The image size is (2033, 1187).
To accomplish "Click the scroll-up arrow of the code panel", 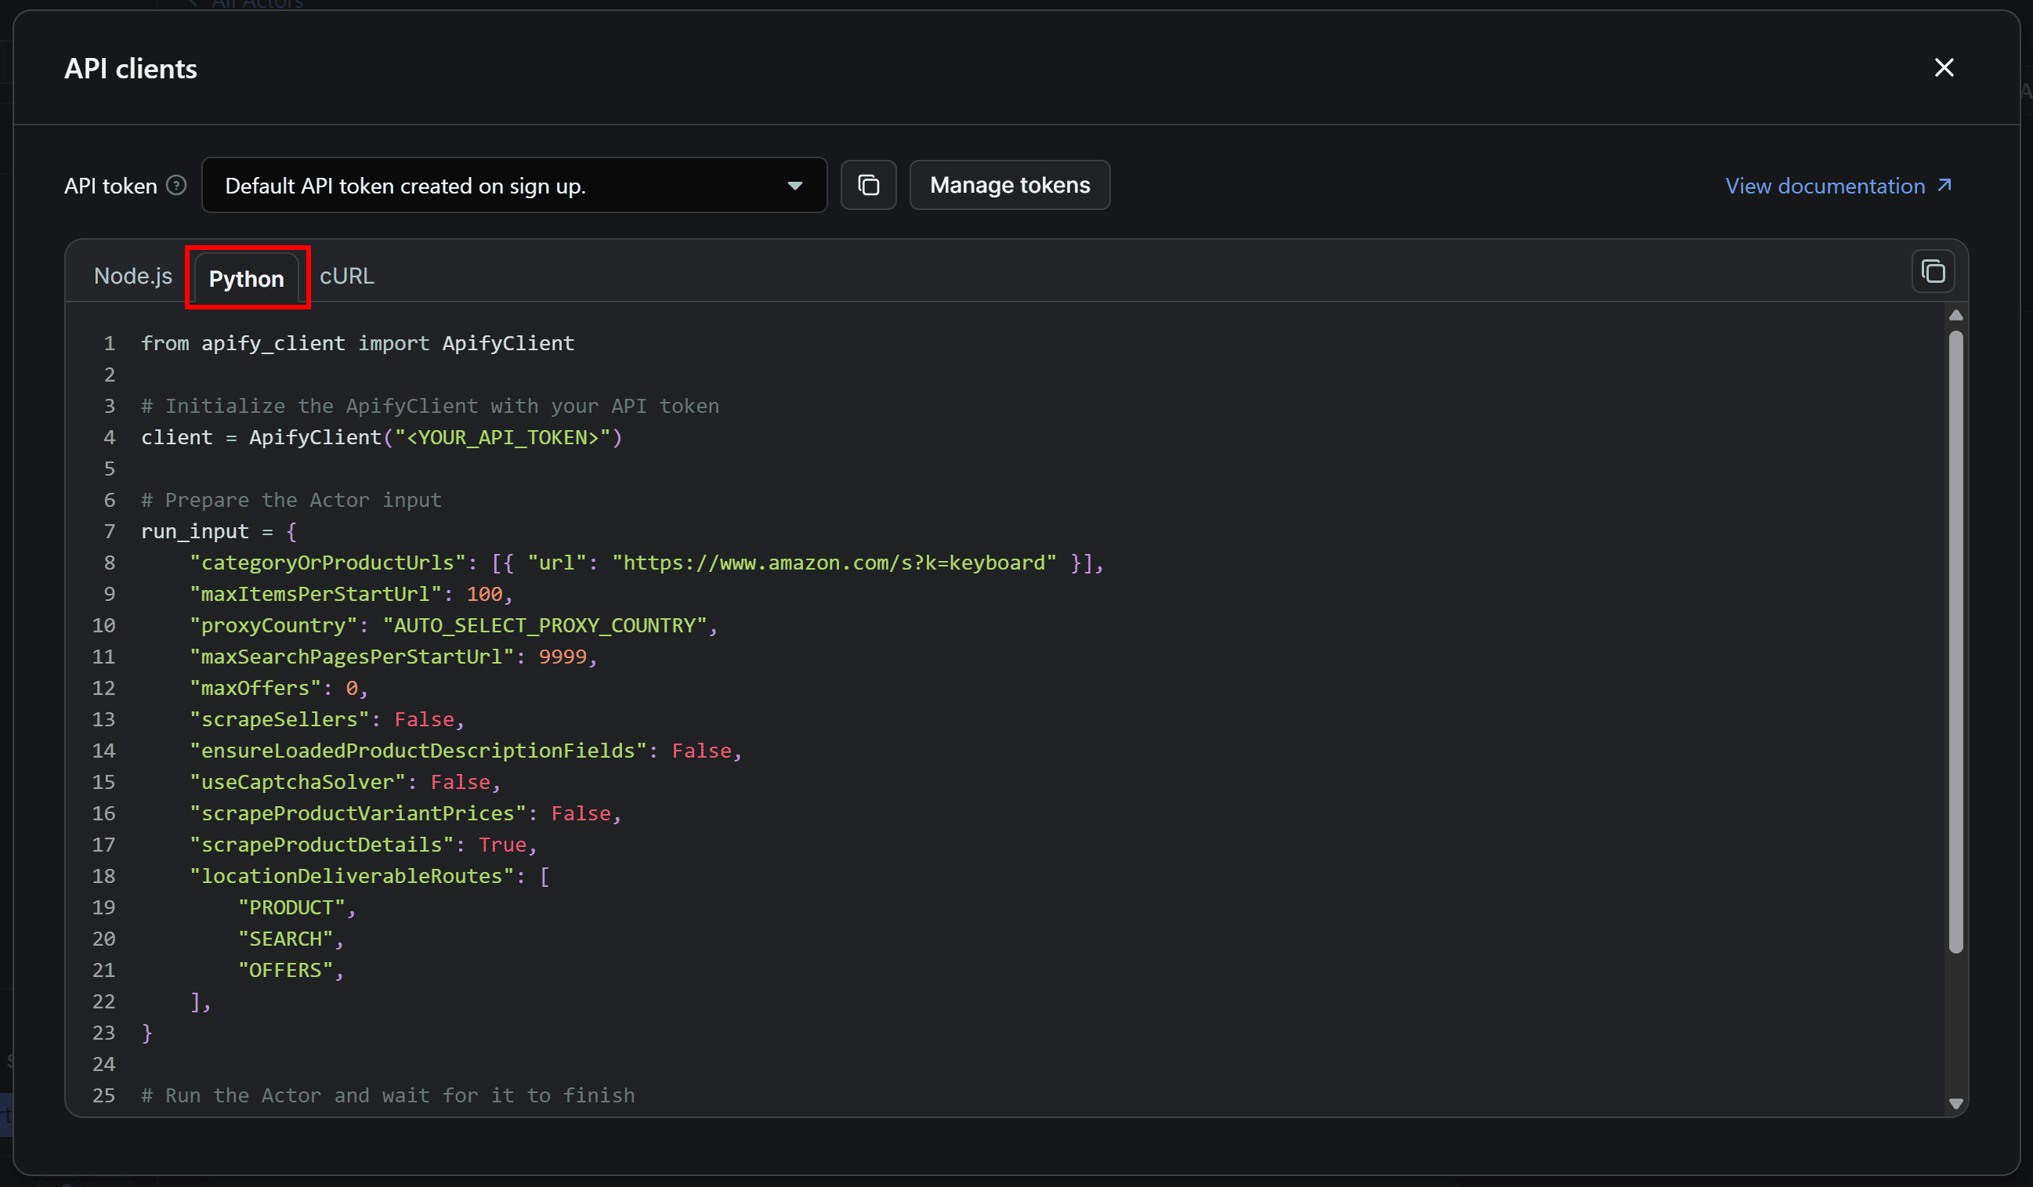I will (x=1955, y=315).
